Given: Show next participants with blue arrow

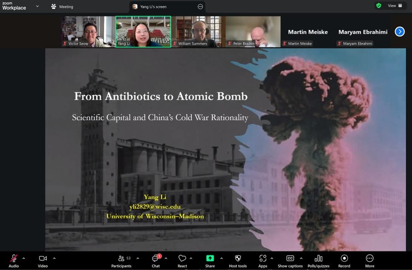Looking at the screenshot, I should [400, 32].
